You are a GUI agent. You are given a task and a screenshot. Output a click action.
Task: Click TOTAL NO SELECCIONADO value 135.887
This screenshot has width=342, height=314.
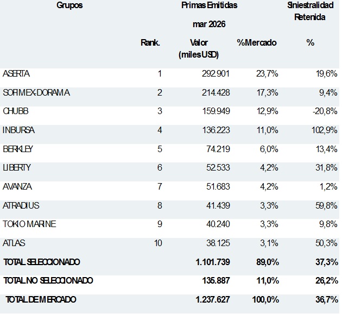pyautogui.click(x=216, y=281)
